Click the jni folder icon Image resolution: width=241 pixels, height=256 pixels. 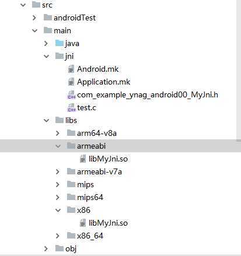point(60,56)
